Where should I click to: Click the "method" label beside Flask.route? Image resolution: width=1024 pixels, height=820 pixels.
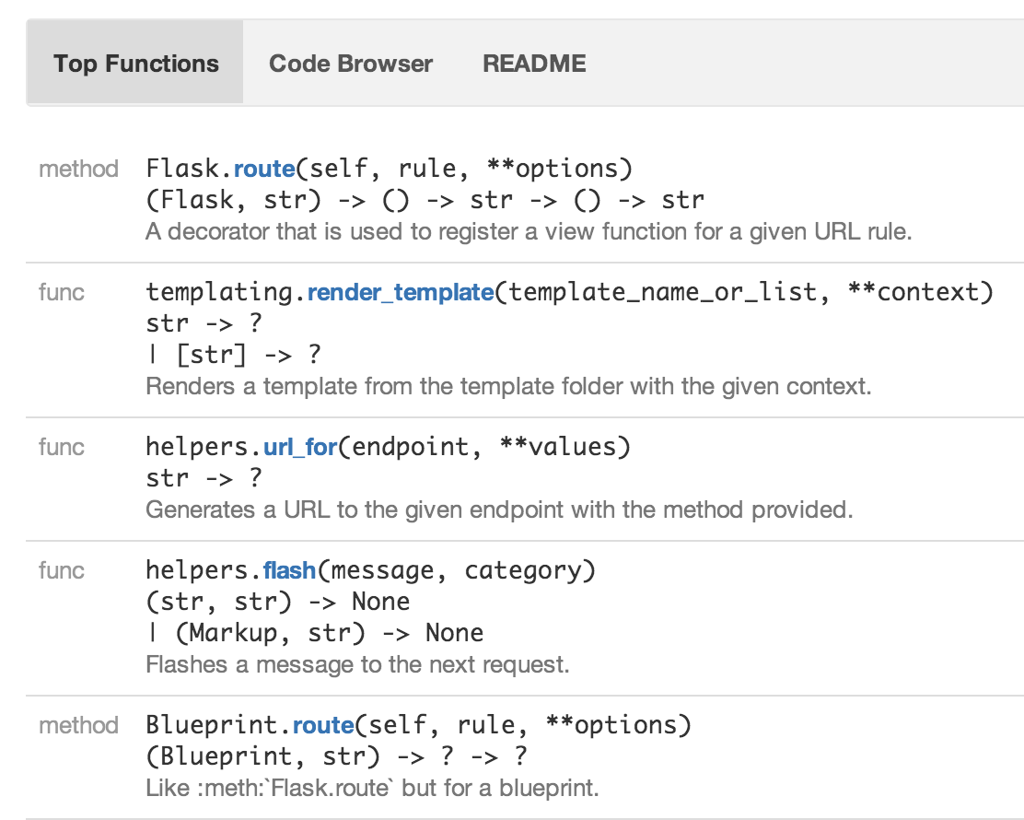point(78,169)
